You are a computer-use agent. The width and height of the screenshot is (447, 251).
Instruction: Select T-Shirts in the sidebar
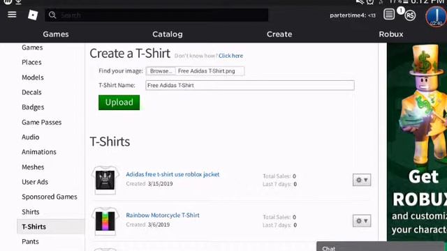tap(51, 227)
